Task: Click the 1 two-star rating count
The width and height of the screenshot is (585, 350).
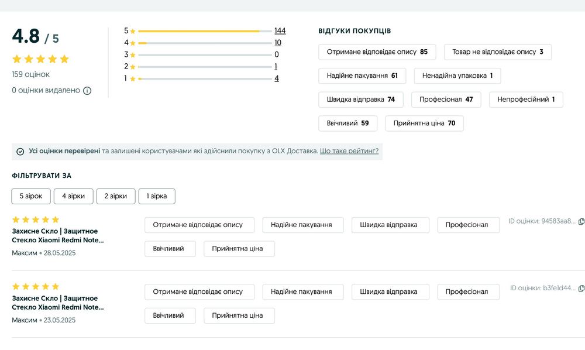Action: tap(276, 67)
